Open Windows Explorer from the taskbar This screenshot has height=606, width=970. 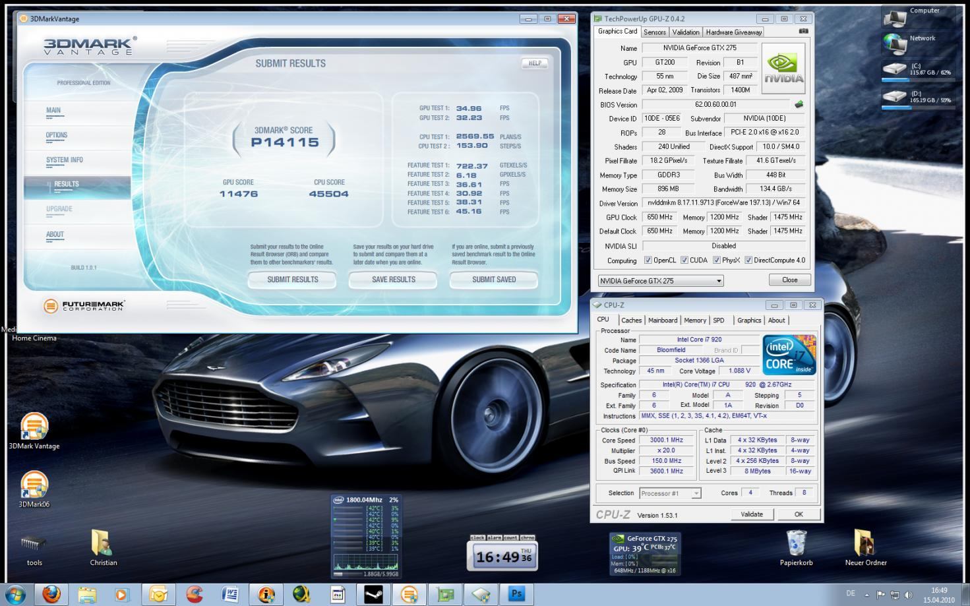pos(87,594)
